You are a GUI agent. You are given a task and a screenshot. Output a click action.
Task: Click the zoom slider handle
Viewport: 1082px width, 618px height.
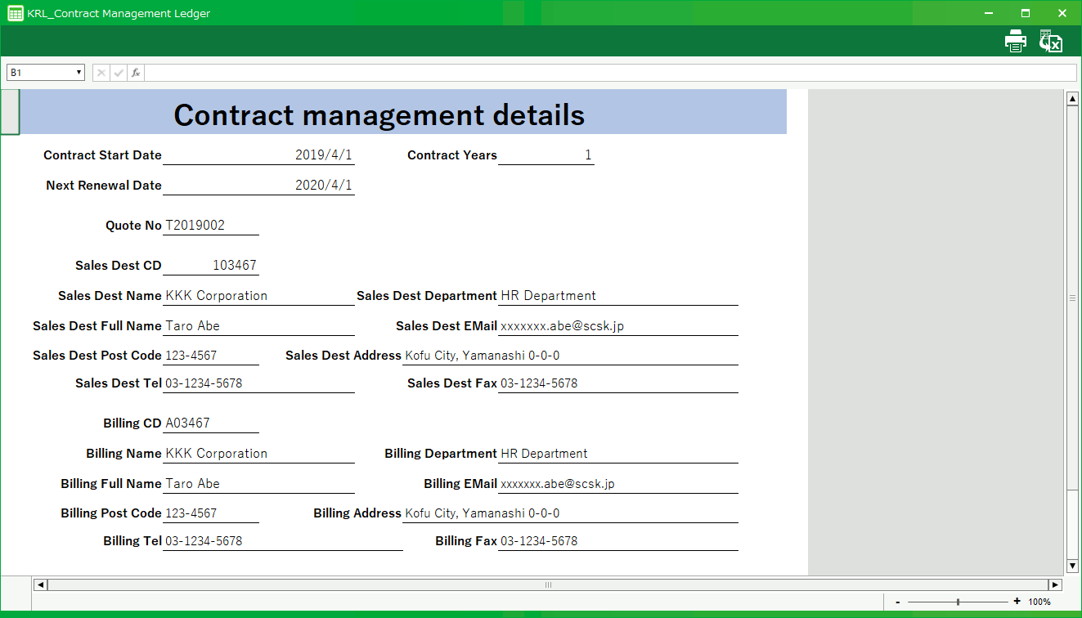click(x=958, y=602)
